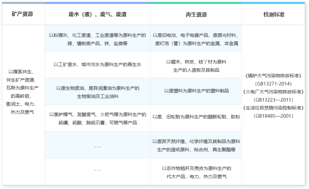
Task: Select the 检测标准 column header
Action: (x=273, y=14)
